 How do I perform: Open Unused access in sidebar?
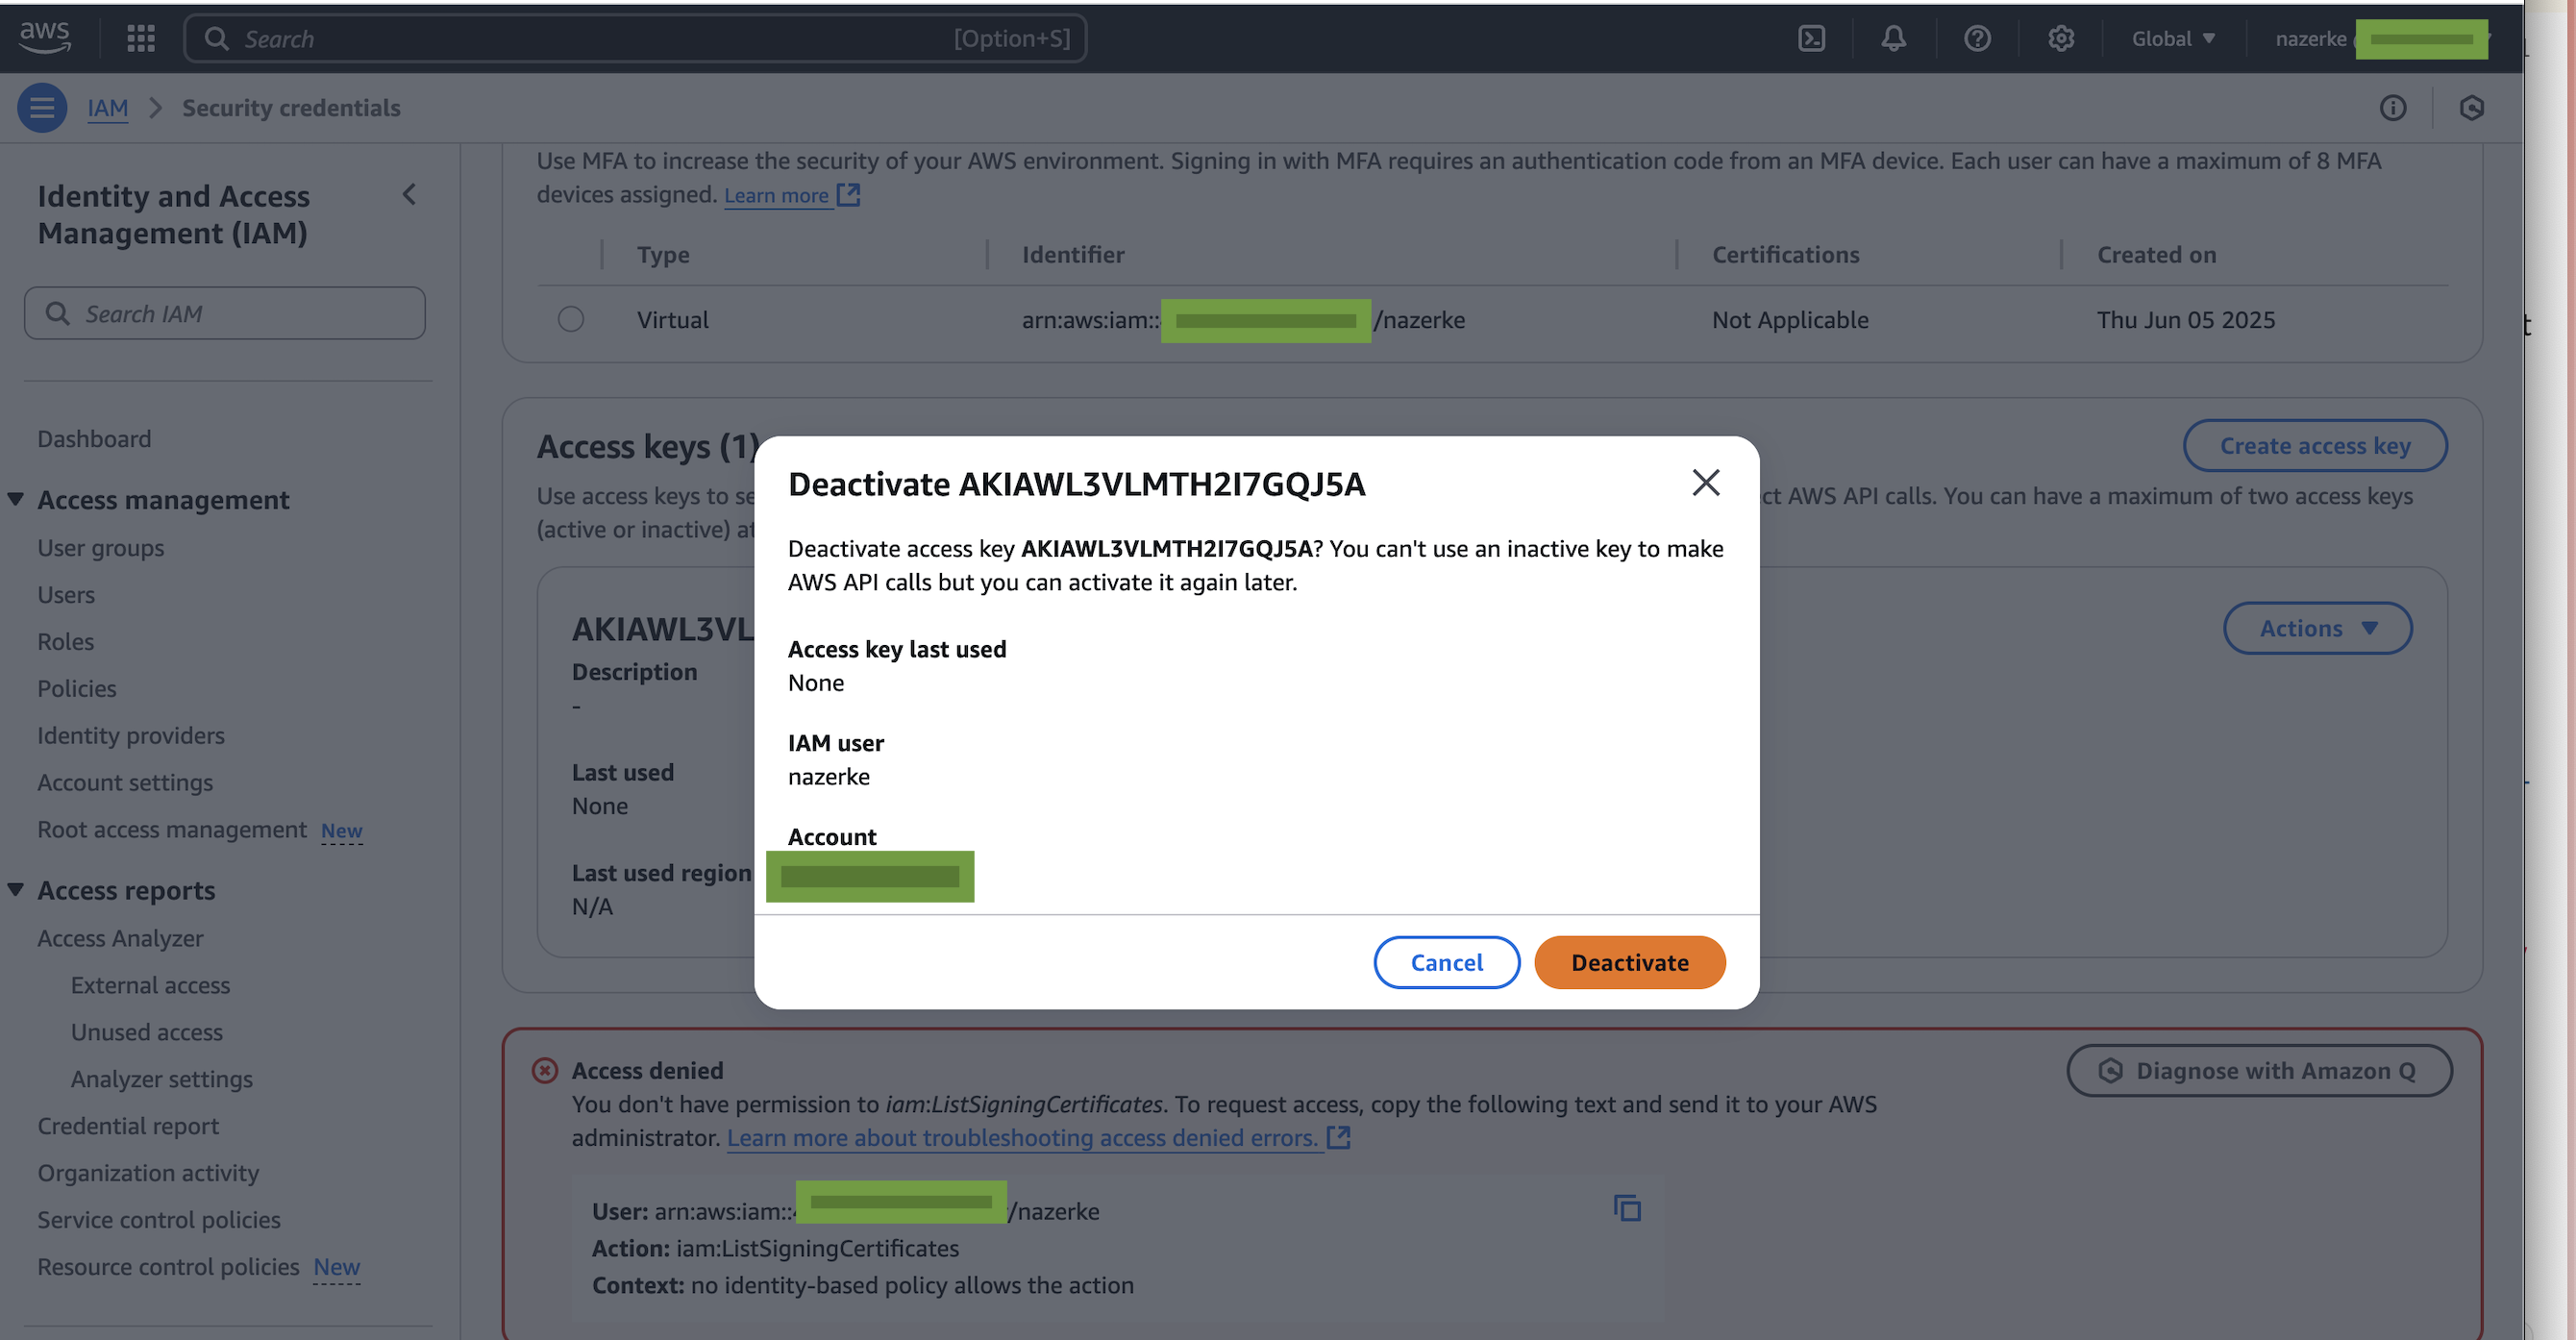tap(146, 1032)
